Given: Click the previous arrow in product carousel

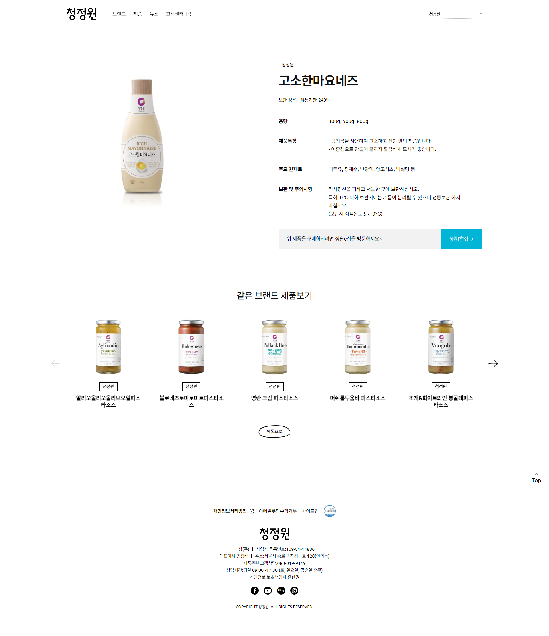Looking at the screenshot, I should [56, 363].
